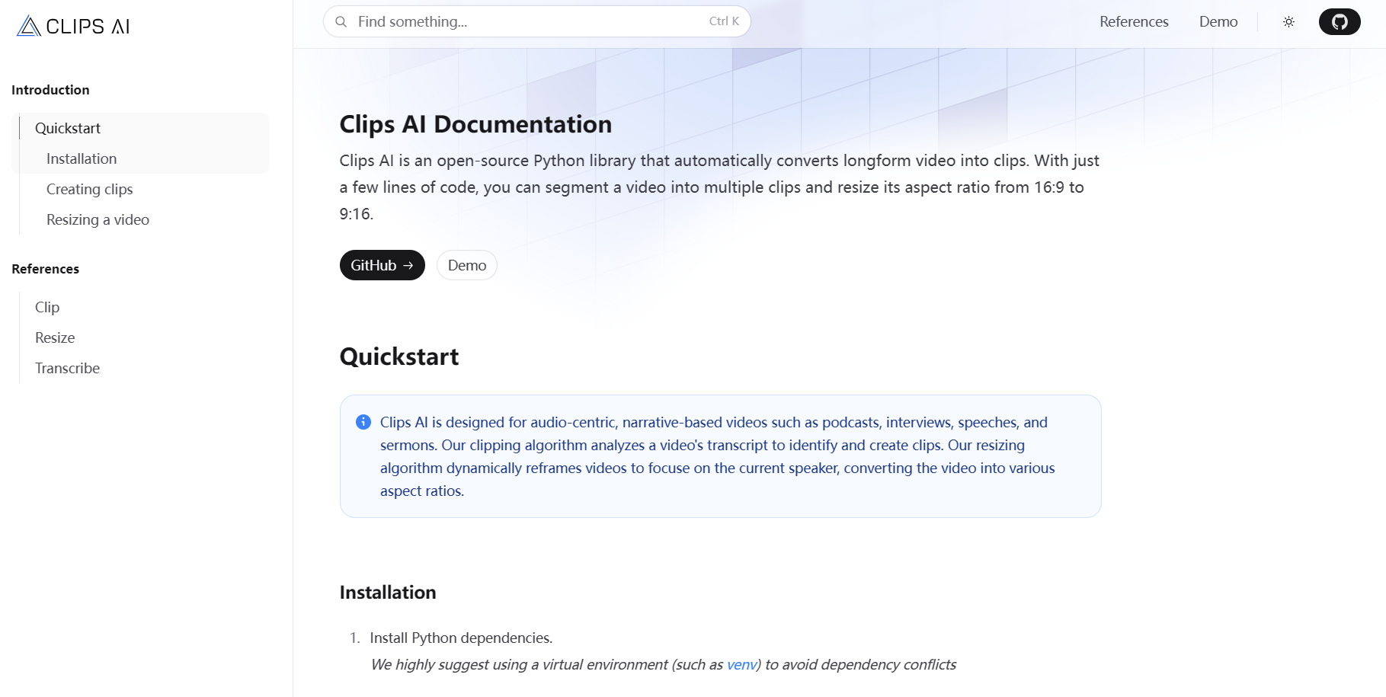Viewport: 1386px width, 697px height.
Task: Click the Demo pill button
Action: point(466,265)
